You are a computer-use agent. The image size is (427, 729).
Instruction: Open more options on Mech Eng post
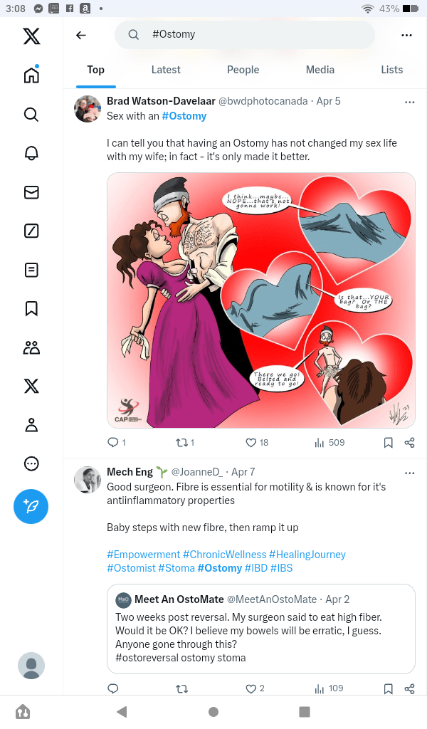coord(409,473)
